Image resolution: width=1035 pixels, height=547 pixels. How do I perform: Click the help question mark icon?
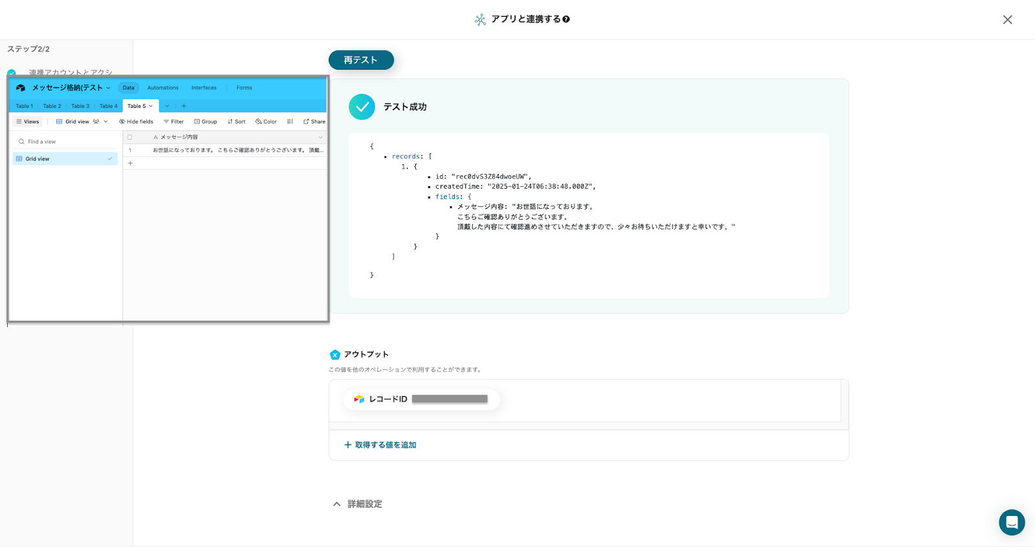tap(566, 19)
